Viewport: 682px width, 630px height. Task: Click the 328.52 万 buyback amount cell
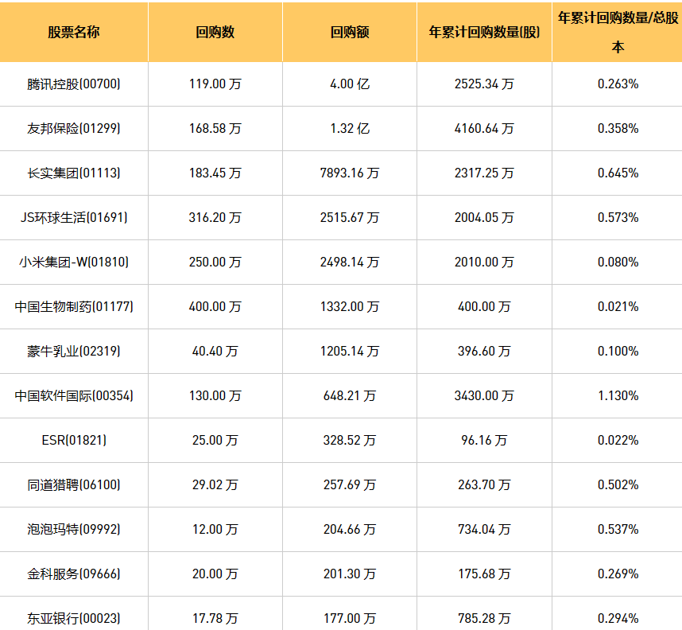(350, 440)
